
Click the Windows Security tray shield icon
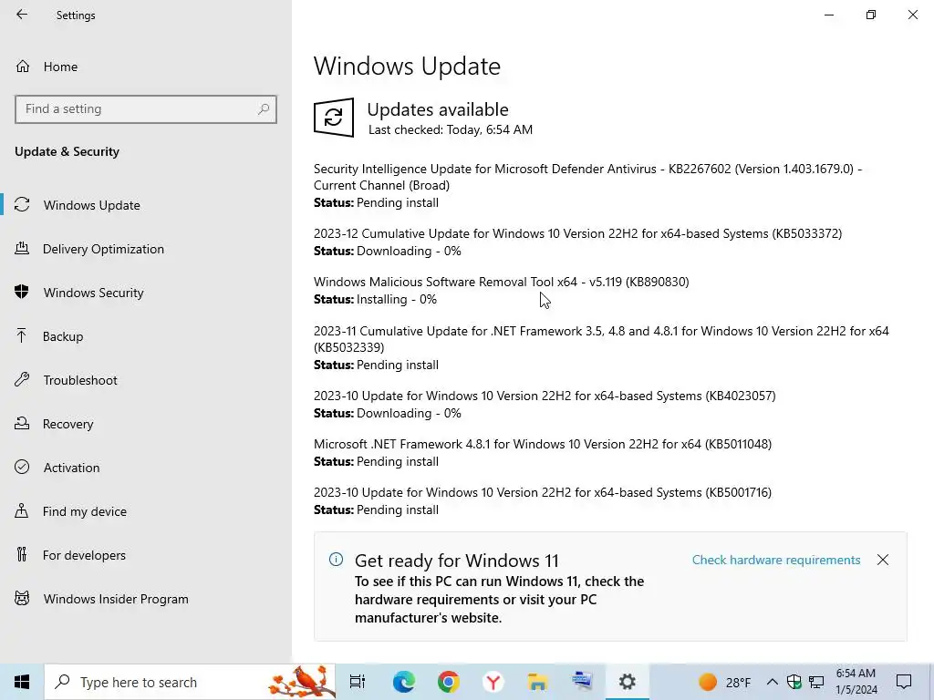point(794,682)
